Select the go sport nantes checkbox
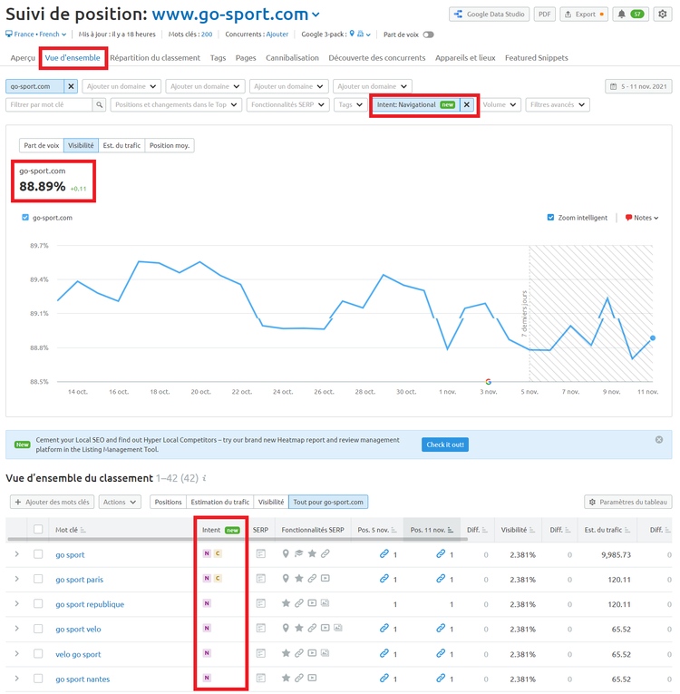This screenshot has height=694, width=680. click(38, 679)
